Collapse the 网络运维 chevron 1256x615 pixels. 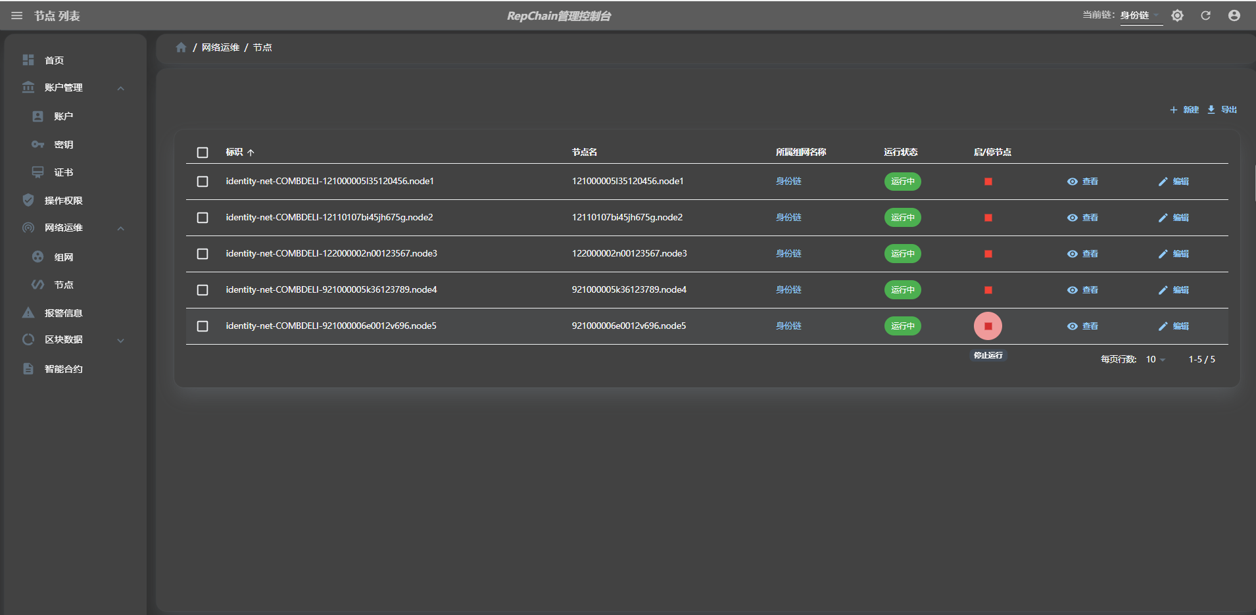[x=121, y=228]
